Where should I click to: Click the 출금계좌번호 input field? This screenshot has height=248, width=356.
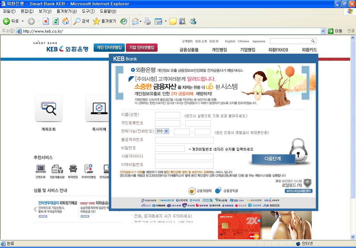pyautogui.click(x=184, y=140)
